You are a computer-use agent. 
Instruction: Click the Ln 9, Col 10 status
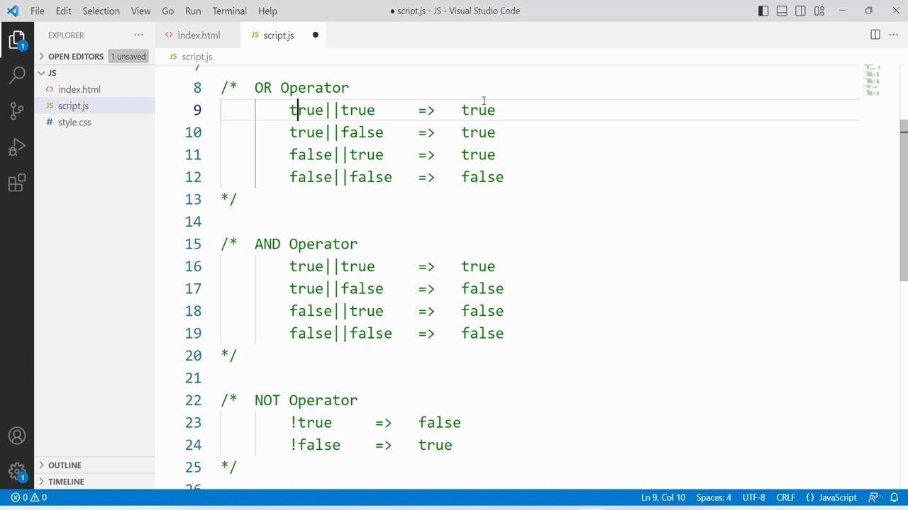pos(663,497)
